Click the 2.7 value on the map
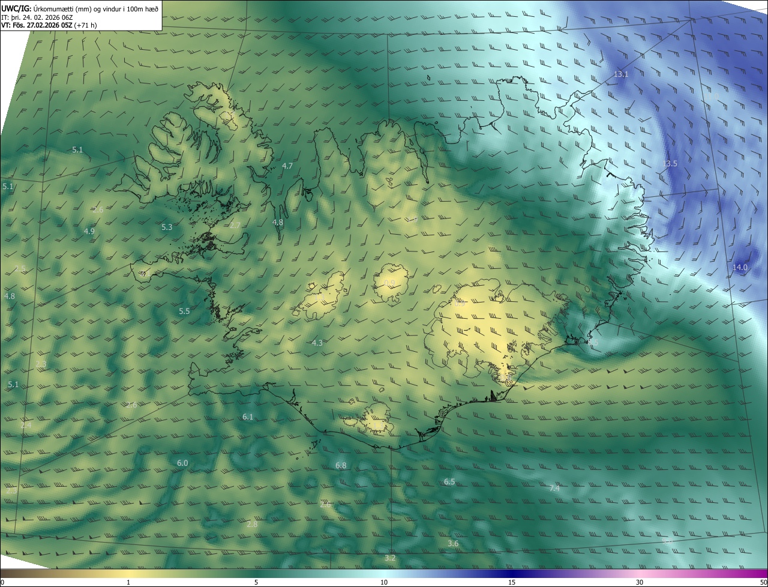This screenshot has width=768, height=587. [235, 225]
